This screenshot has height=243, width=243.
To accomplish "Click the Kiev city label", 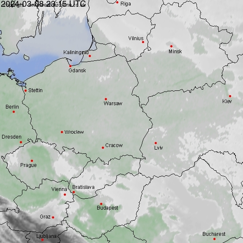I will click(x=227, y=101).
